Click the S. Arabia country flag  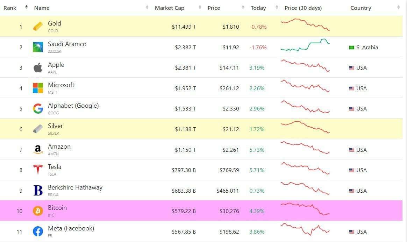[x=352, y=48]
